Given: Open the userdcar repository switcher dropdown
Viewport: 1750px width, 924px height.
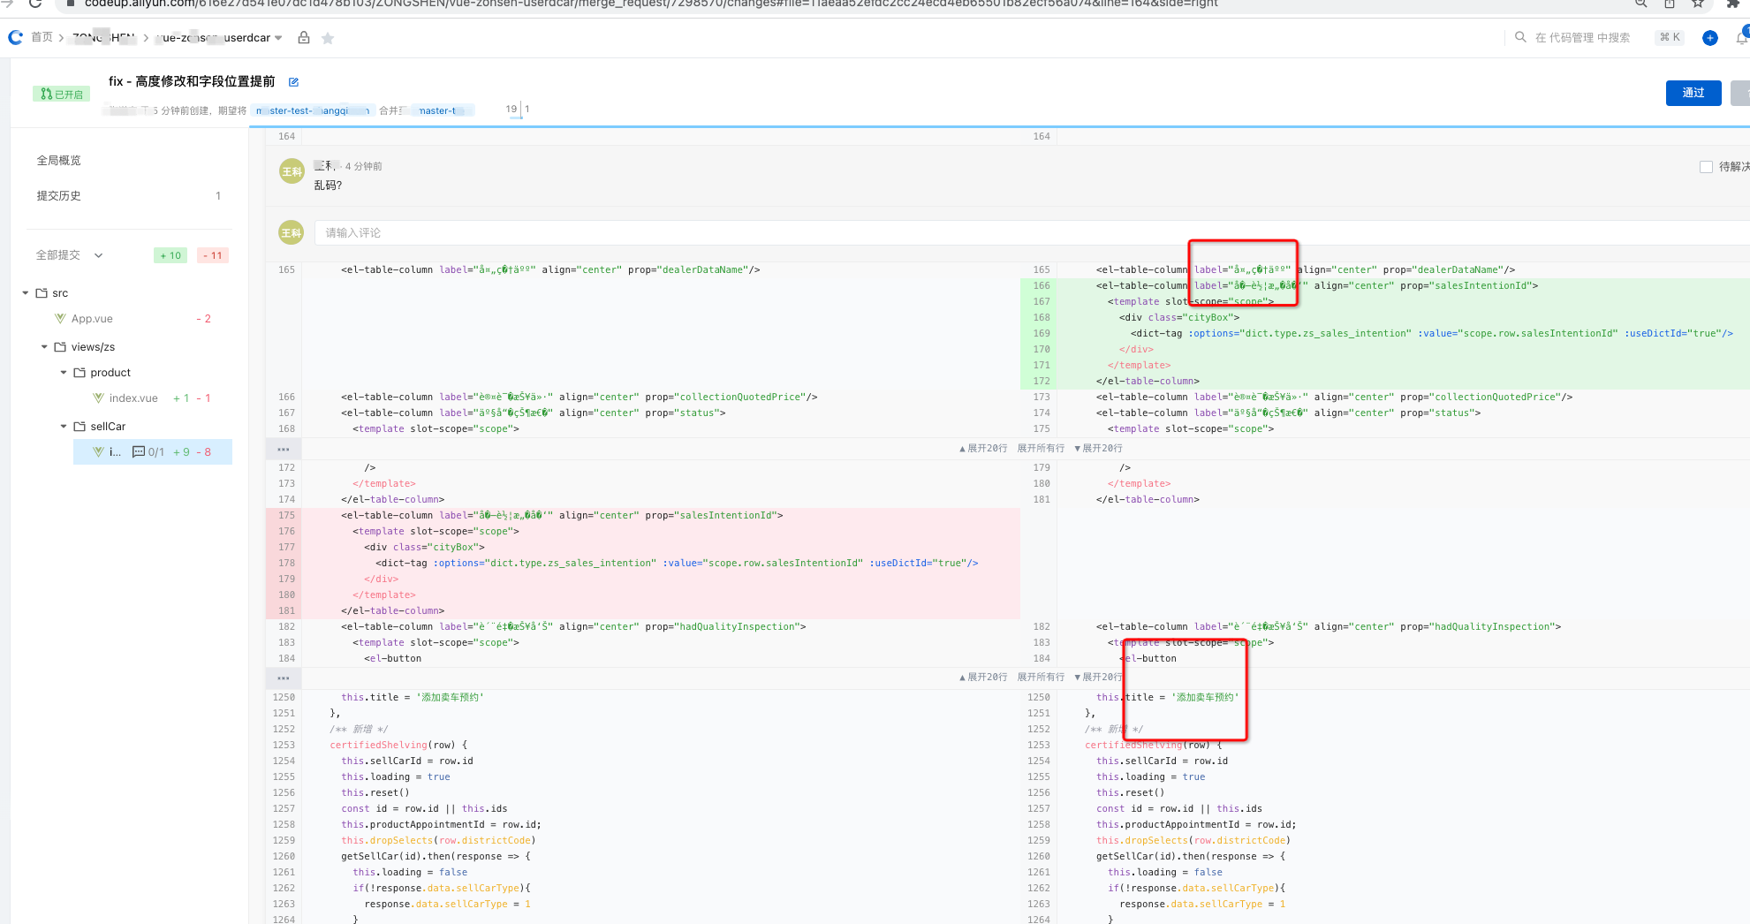Looking at the screenshot, I should [x=278, y=38].
